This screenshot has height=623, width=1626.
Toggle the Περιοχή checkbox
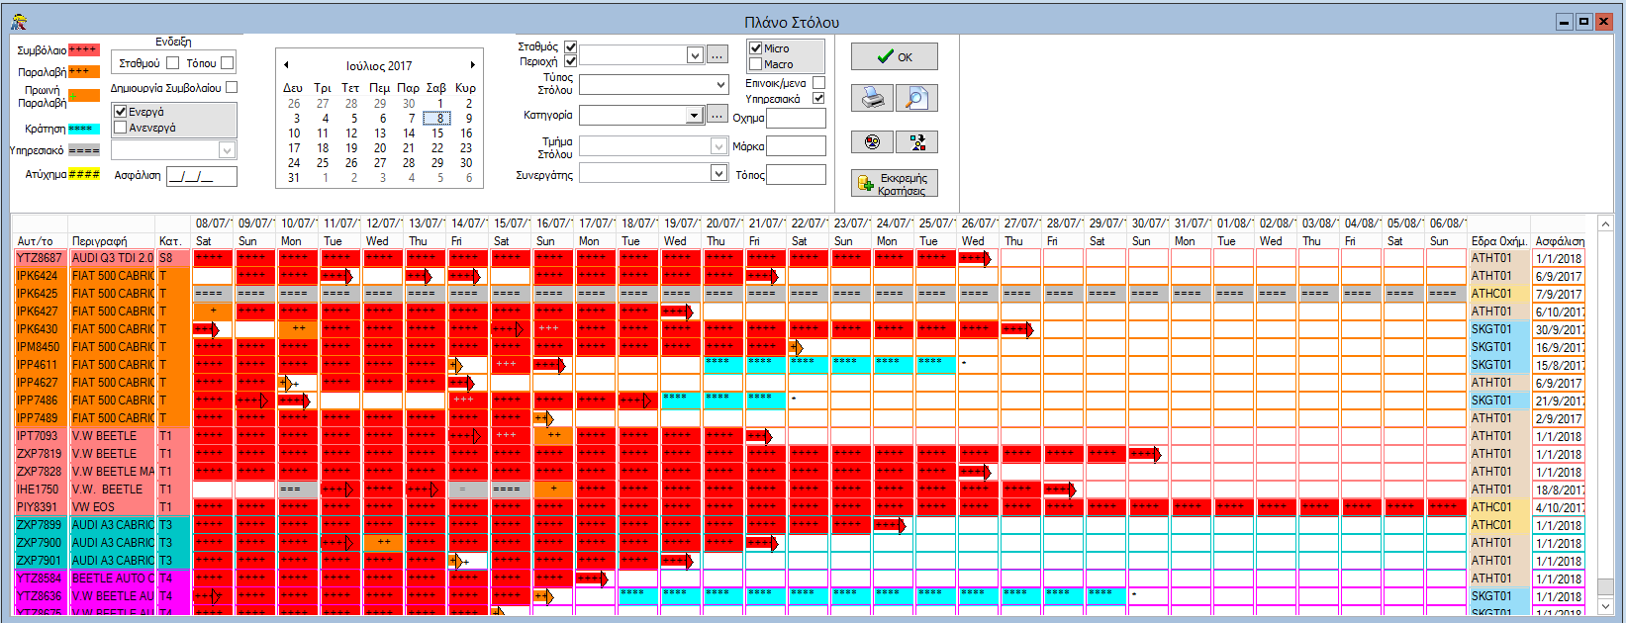[x=571, y=61]
